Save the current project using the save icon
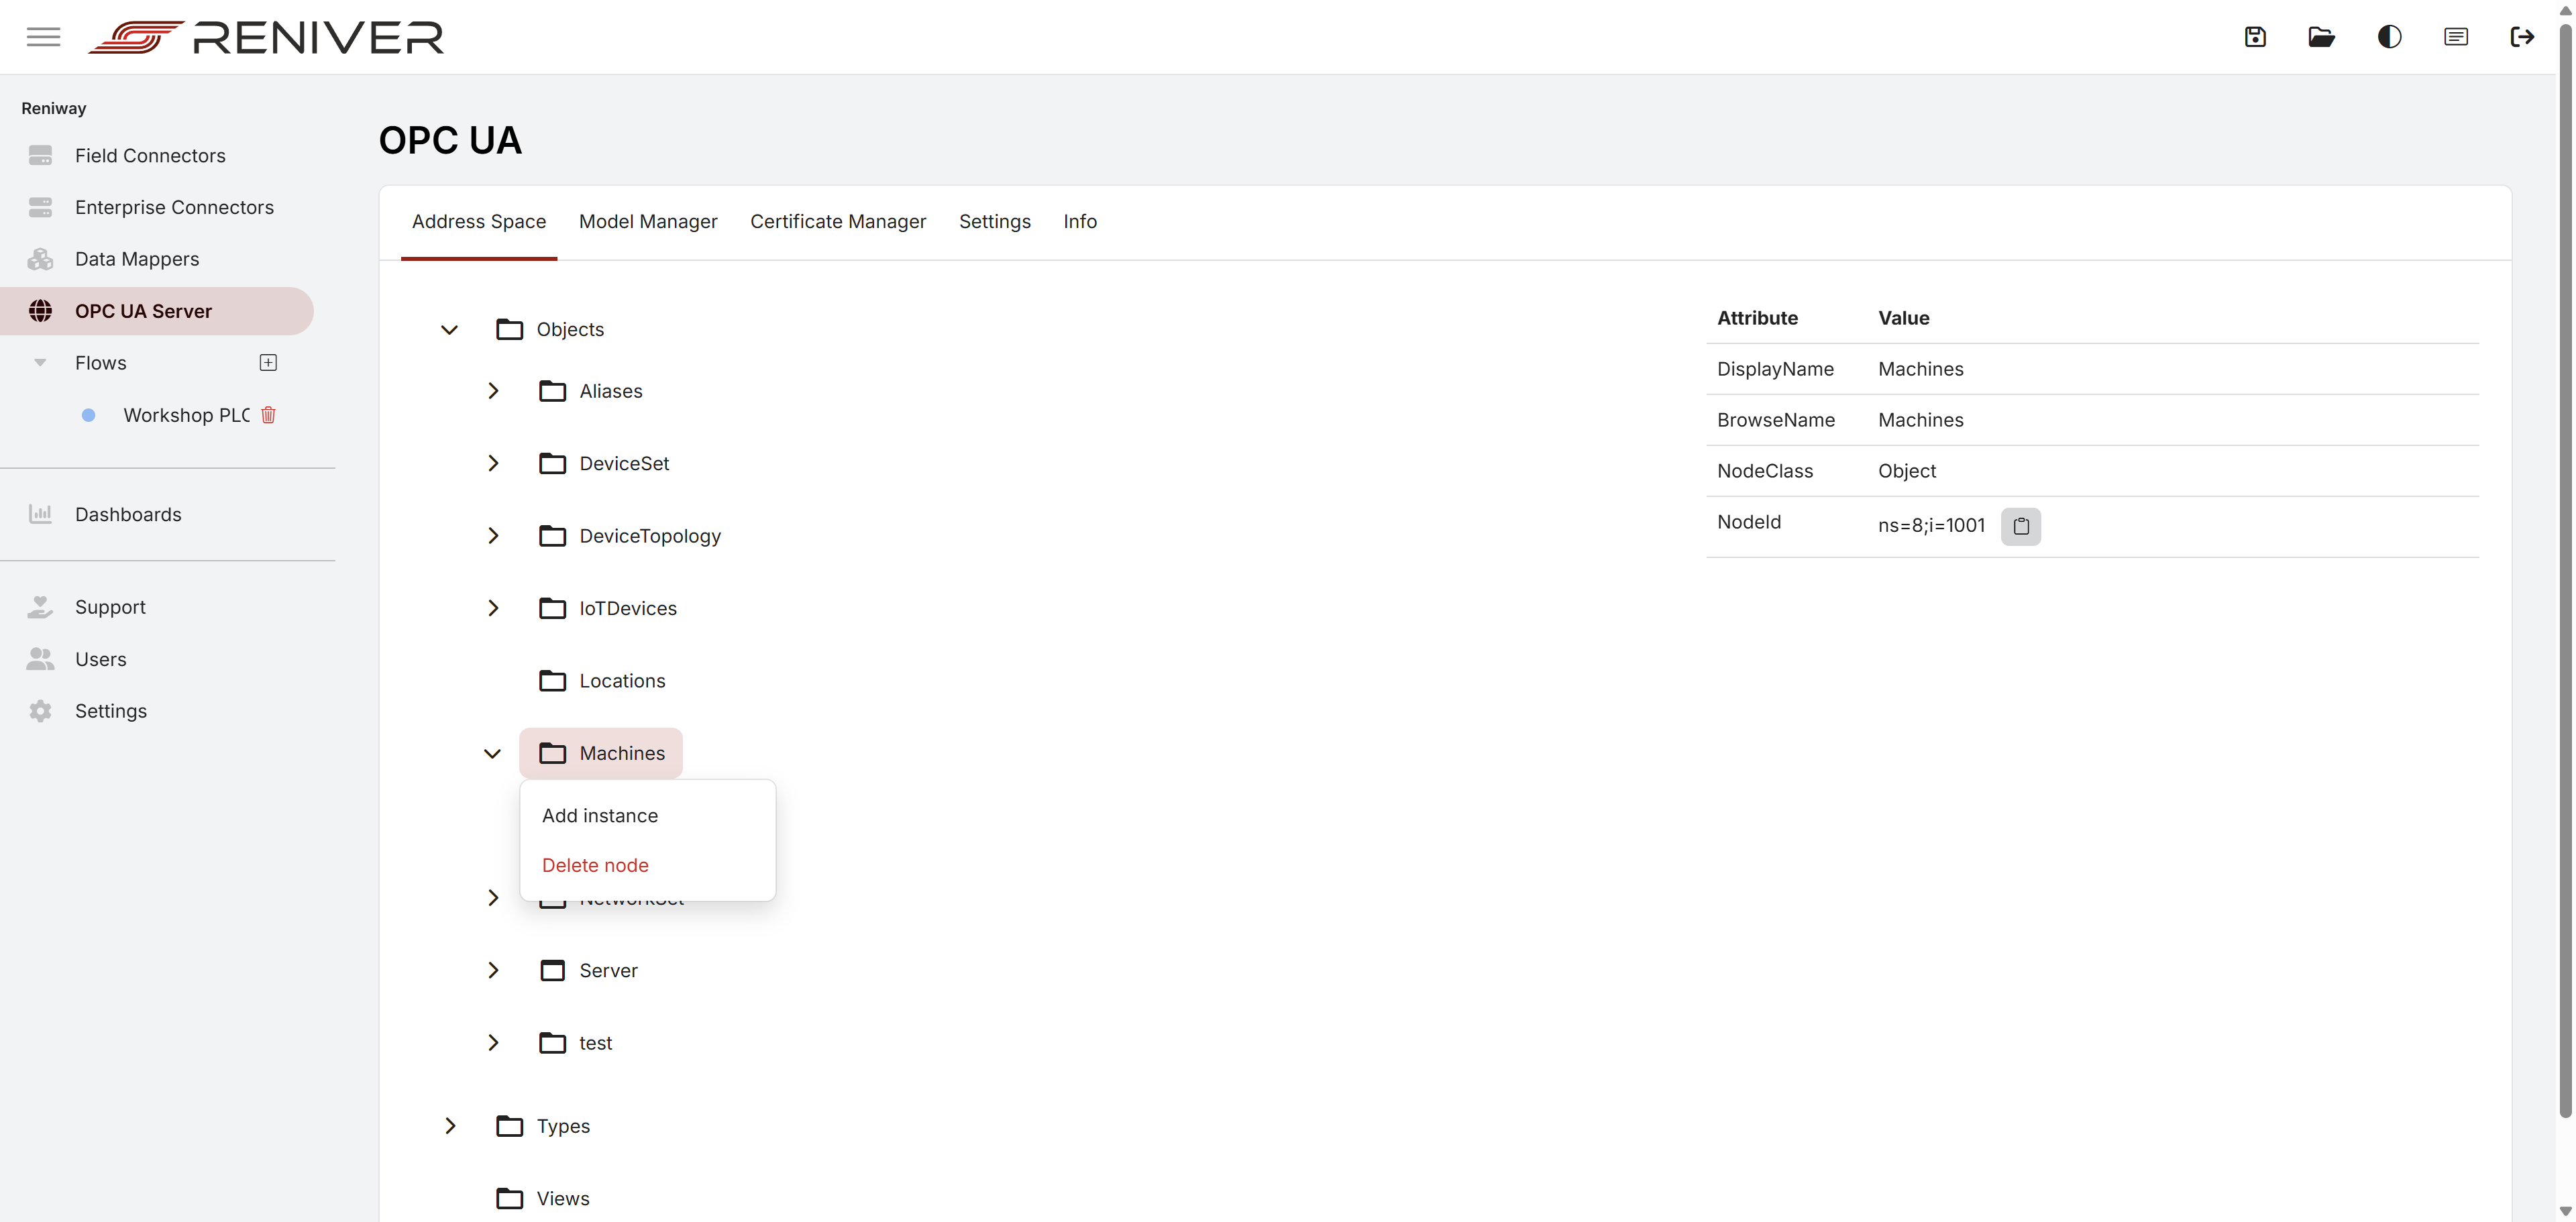This screenshot has width=2576, height=1222. tap(2255, 36)
